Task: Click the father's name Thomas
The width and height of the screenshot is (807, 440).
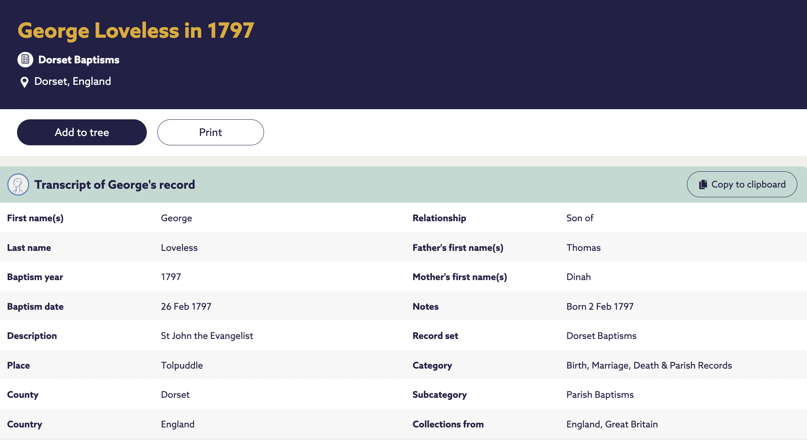Action: pos(584,248)
